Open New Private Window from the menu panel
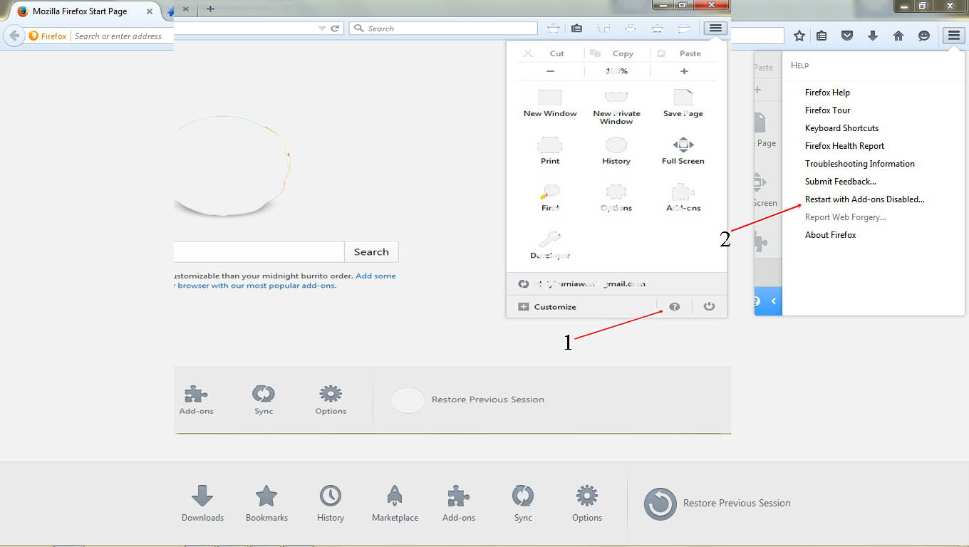Viewport: 969px width, 547px height. tap(616, 107)
